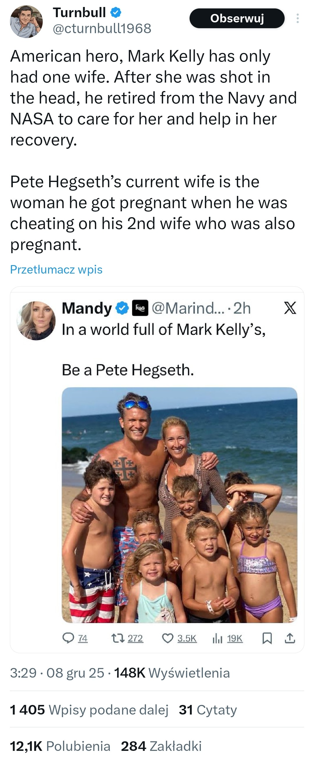Open the 1 405 Wpisy podane dalej list
This screenshot has width=314, height=759.
tap(89, 710)
